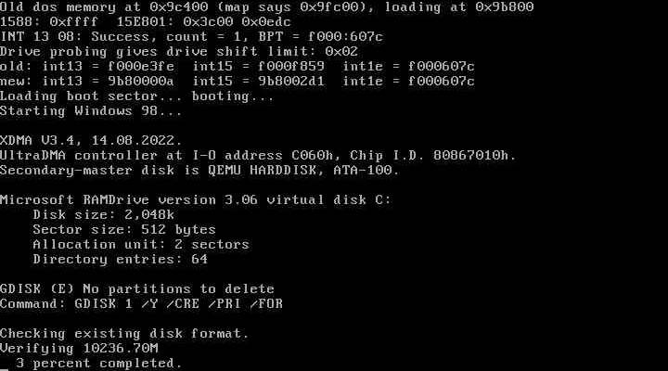
Task: Click the 'Starting Windows 98...' line
Action: (91, 111)
